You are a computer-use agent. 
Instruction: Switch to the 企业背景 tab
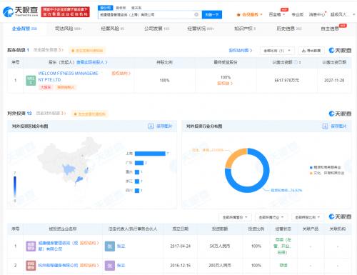(24, 29)
